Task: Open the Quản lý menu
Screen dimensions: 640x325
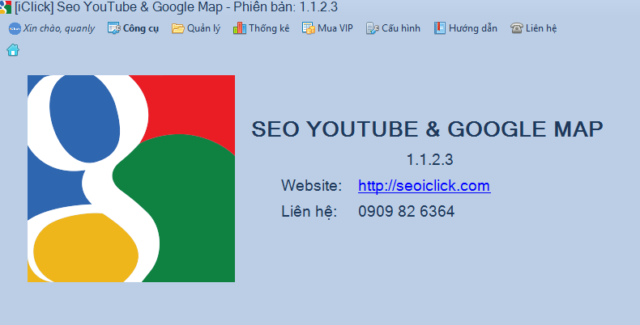Action: click(203, 28)
